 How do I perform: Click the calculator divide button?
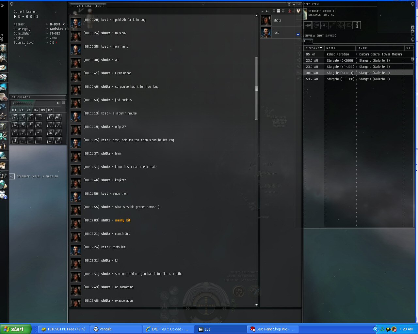pos(38,117)
